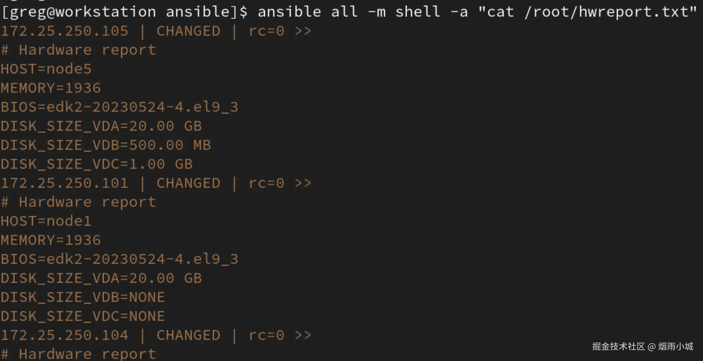The image size is (703, 361).
Task: Click rc=0 return code for 172.25.250.101
Action: pyautogui.click(x=267, y=183)
